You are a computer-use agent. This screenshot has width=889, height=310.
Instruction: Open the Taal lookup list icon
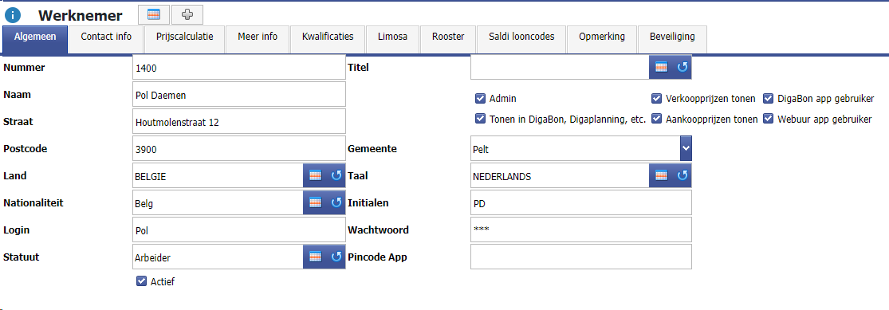tap(661, 176)
